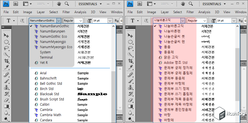Select the Move tool in left window toolbox
Viewport: 248px width, 123px height.
pyautogui.click(x=6, y=35)
